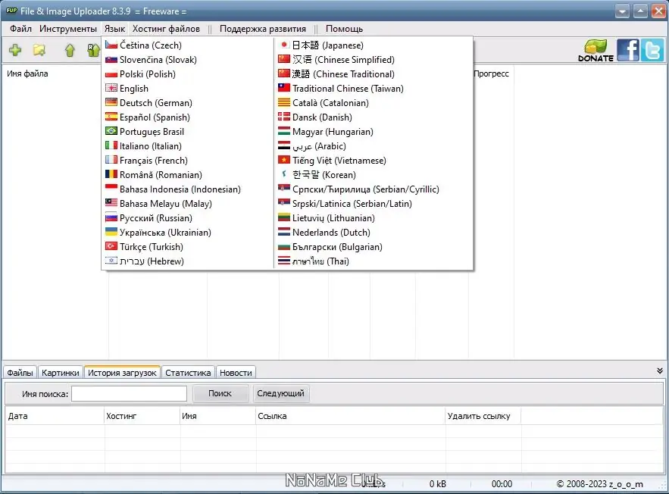Switch to the Статистика tab
Image resolution: width=669 pixels, height=494 pixels.
coord(188,373)
